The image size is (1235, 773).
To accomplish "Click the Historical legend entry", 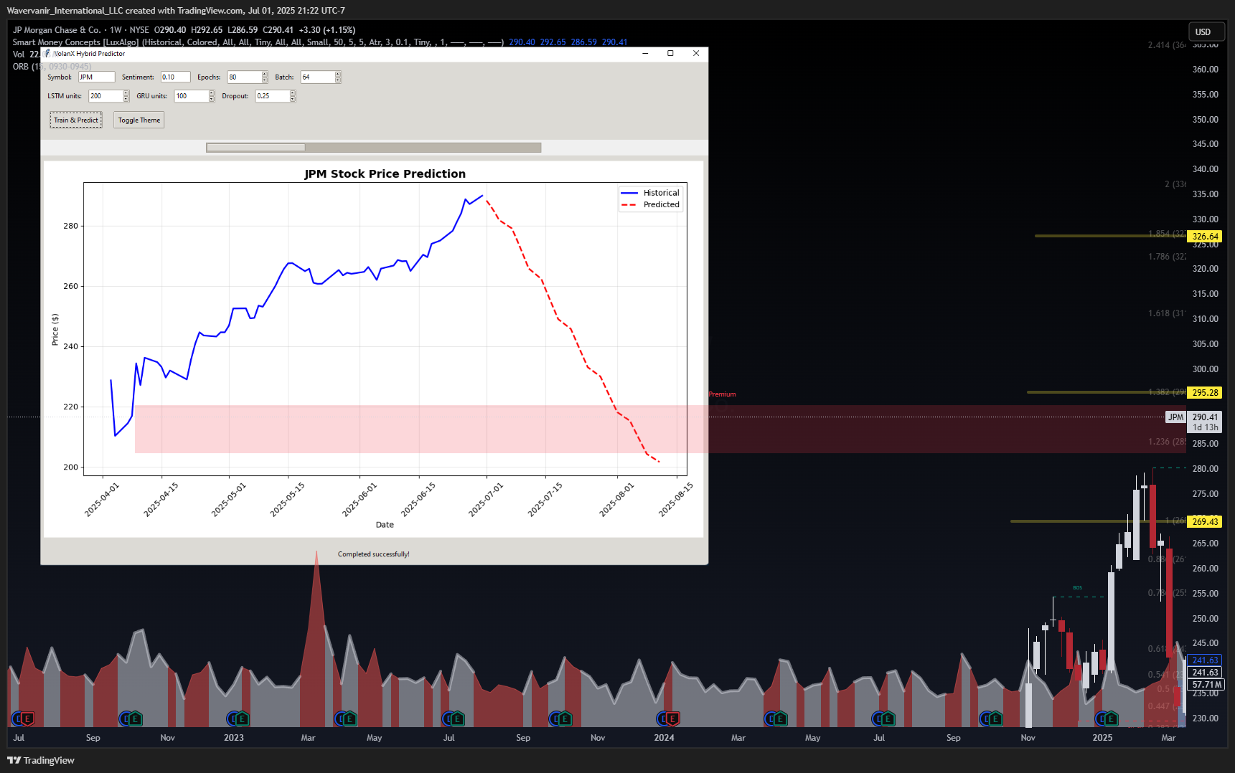I will pyautogui.click(x=650, y=193).
